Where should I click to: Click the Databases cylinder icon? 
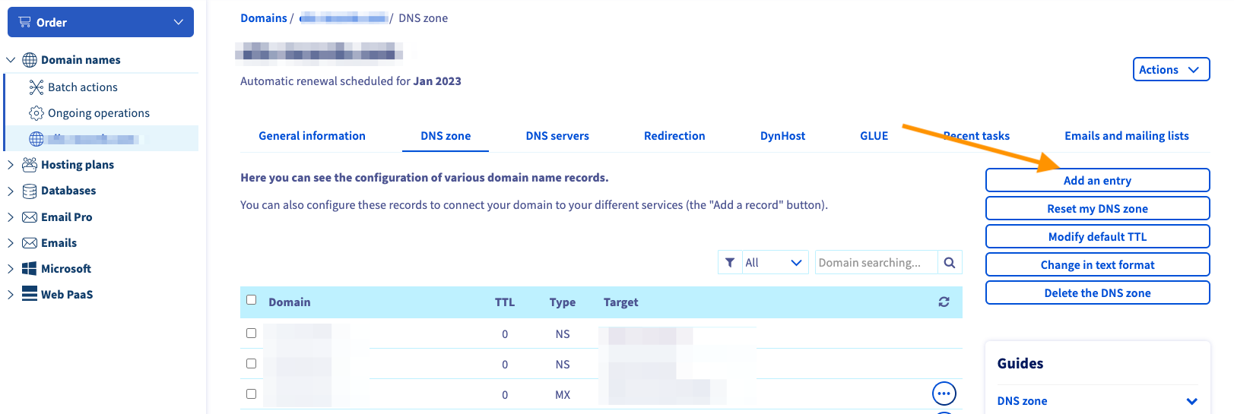(30, 191)
